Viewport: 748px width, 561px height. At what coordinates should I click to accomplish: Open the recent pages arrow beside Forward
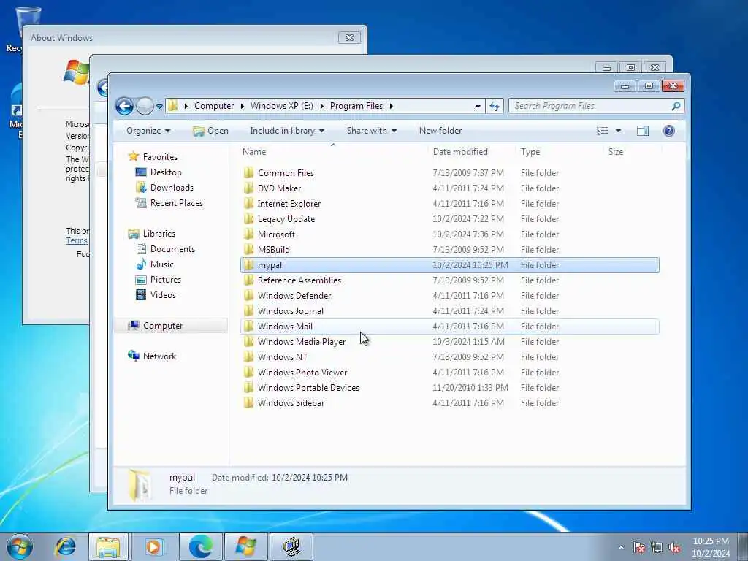pos(159,107)
